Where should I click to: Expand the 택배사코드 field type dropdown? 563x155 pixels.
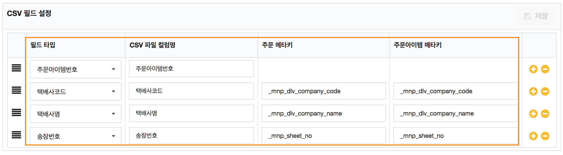76,92
